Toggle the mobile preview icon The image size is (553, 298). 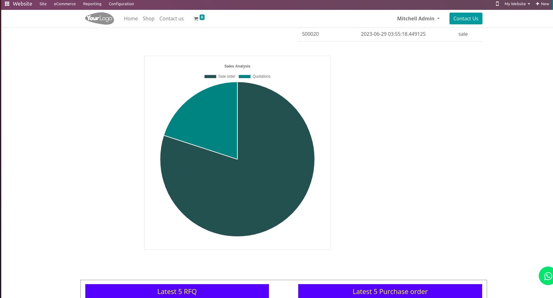click(497, 4)
